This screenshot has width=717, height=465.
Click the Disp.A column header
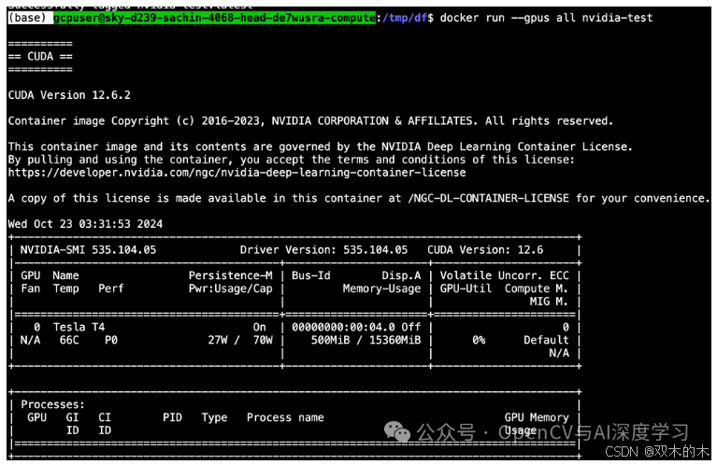pyautogui.click(x=401, y=275)
